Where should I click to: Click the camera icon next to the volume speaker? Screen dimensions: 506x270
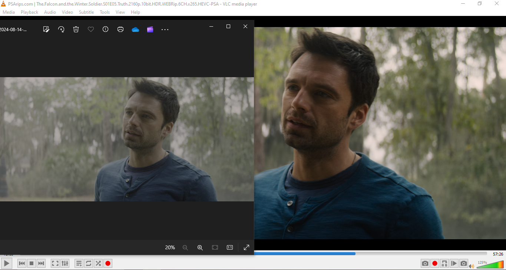(464, 263)
